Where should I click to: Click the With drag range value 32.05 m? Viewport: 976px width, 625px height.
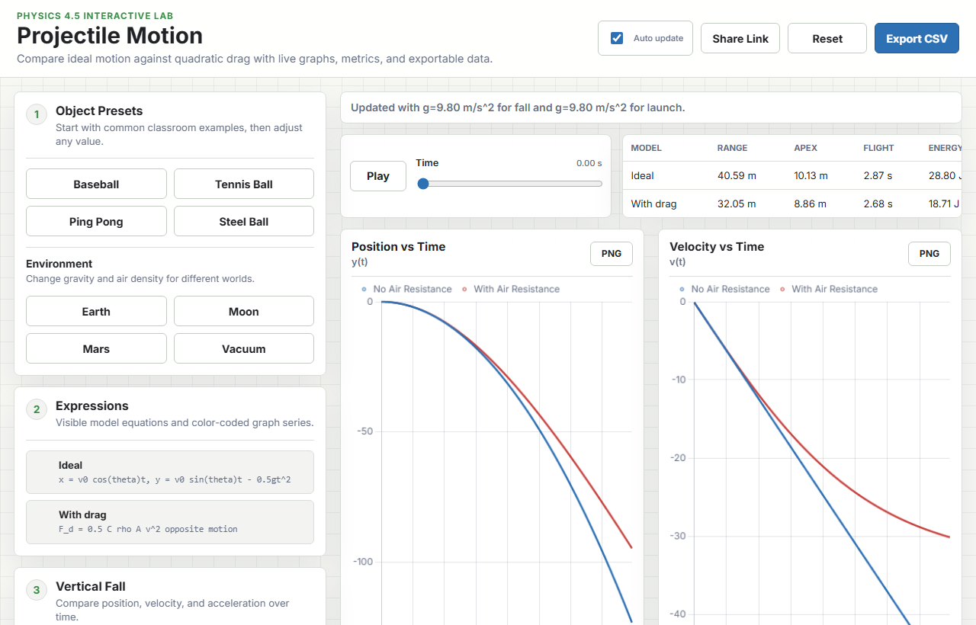pos(737,204)
